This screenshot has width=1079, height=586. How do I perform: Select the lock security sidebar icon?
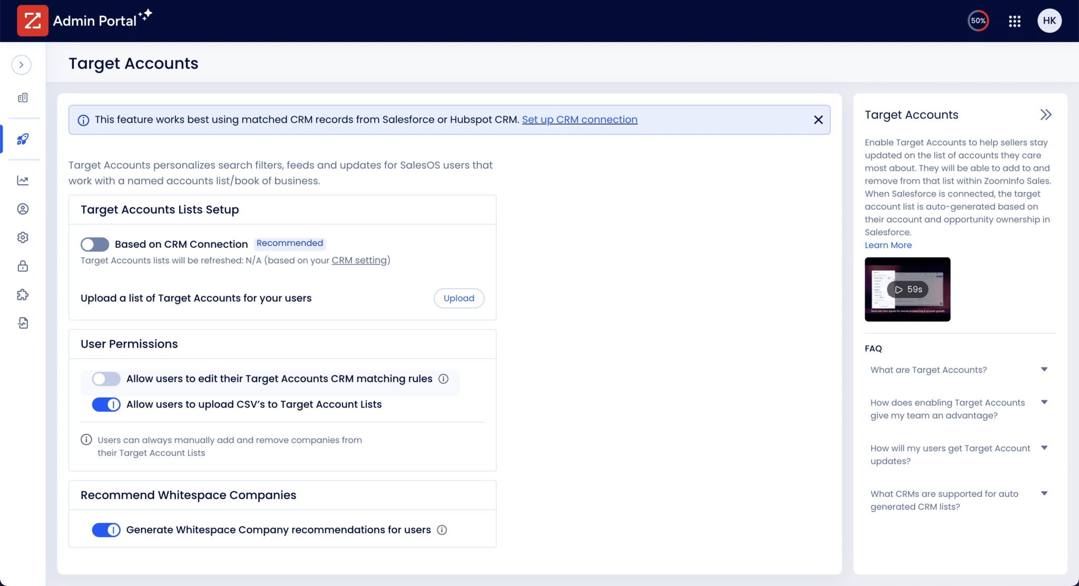[x=23, y=266]
